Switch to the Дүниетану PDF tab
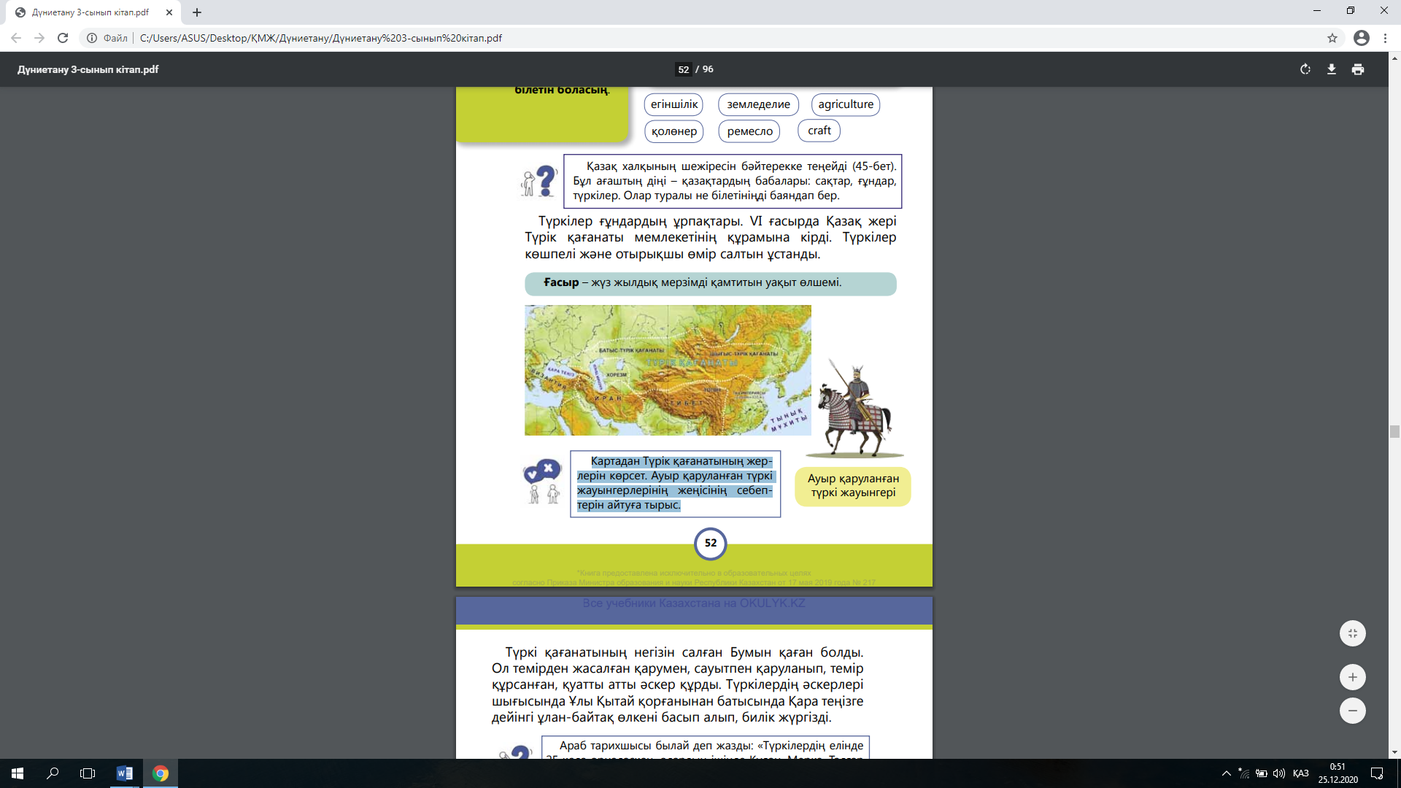 tap(90, 12)
